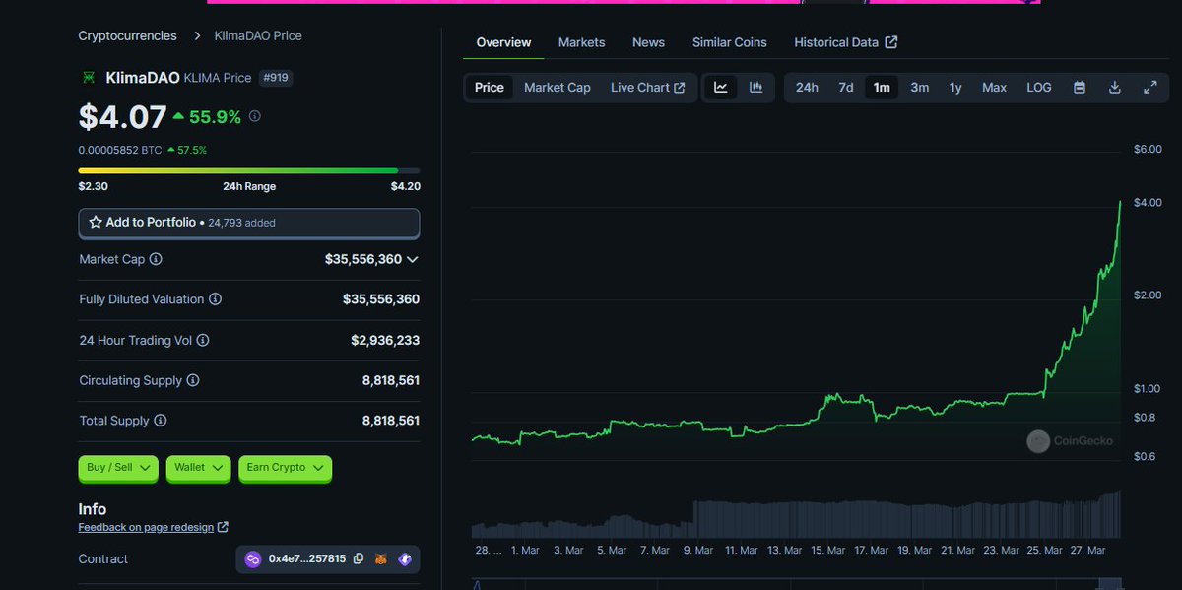Switch to line chart view icon
Viewport: 1182px width, 590px height.
pyautogui.click(x=721, y=87)
